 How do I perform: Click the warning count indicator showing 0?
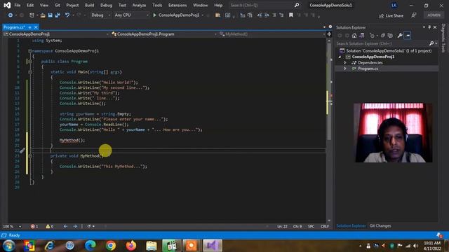(50, 226)
